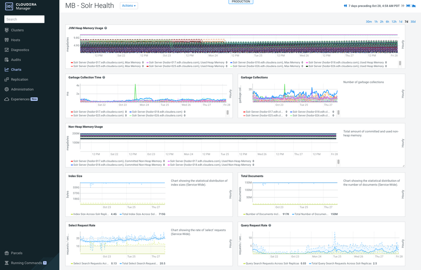Click the Charts sidebar icon
The width and height of the screenshot is (421, 270).
pos(7,70)
